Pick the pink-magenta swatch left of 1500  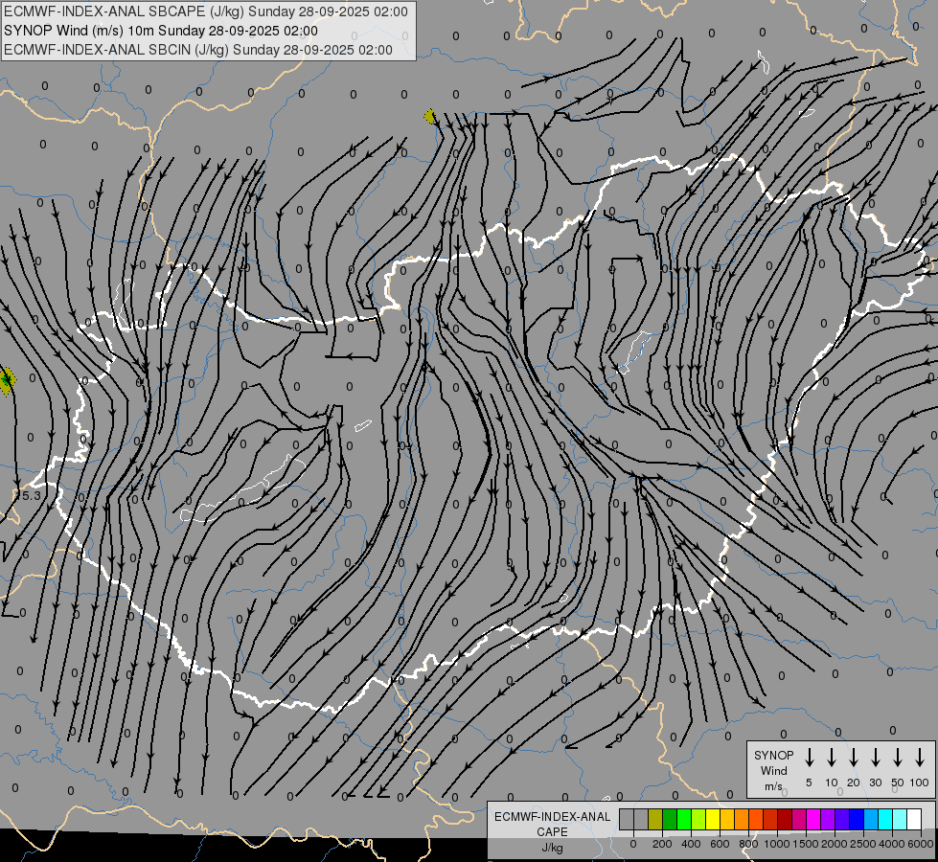(x=799, y=819)
